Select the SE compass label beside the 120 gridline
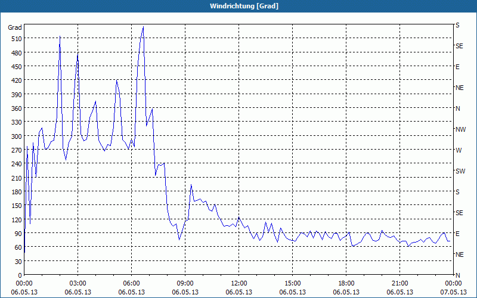This screenshot has height=298, width=477. [x=459, y=213]
